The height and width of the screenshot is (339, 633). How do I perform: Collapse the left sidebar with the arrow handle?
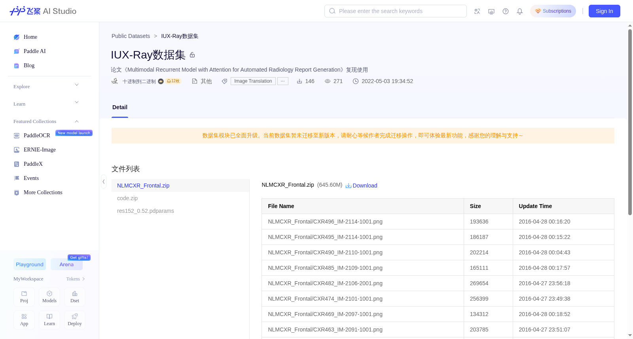coord(103,182)
